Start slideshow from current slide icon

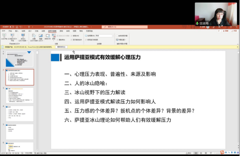click(12, 38)
